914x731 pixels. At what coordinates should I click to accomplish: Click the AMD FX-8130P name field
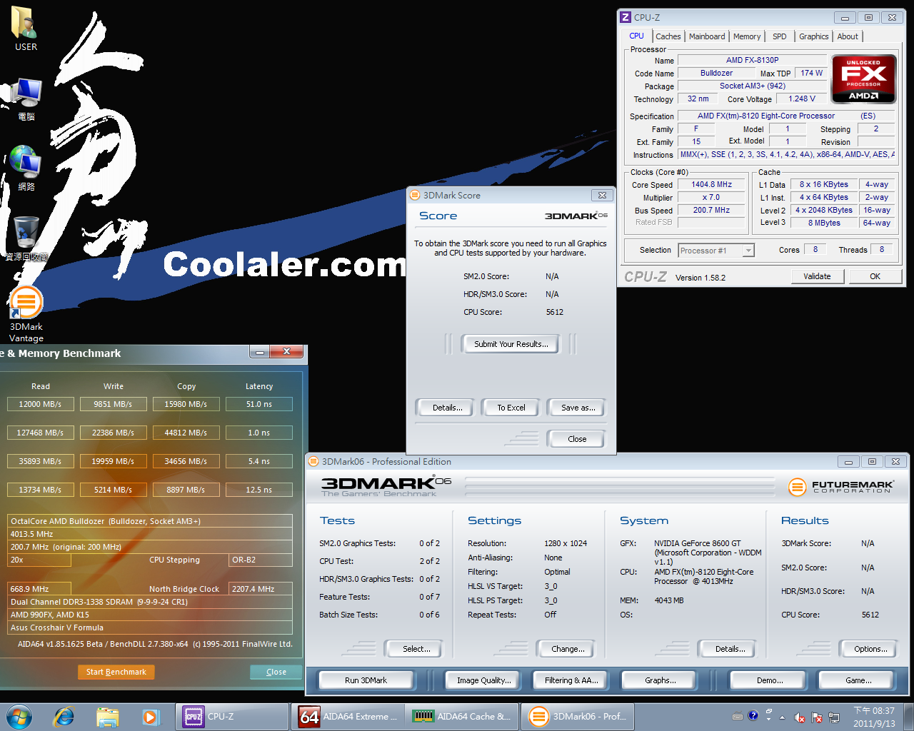[752, 60]
